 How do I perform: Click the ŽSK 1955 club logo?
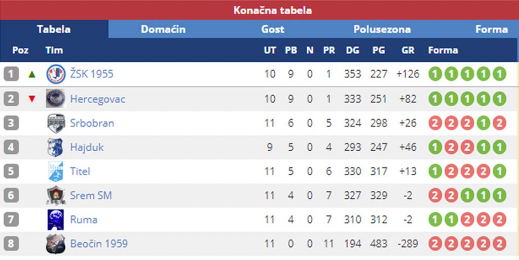coord(56,74)
